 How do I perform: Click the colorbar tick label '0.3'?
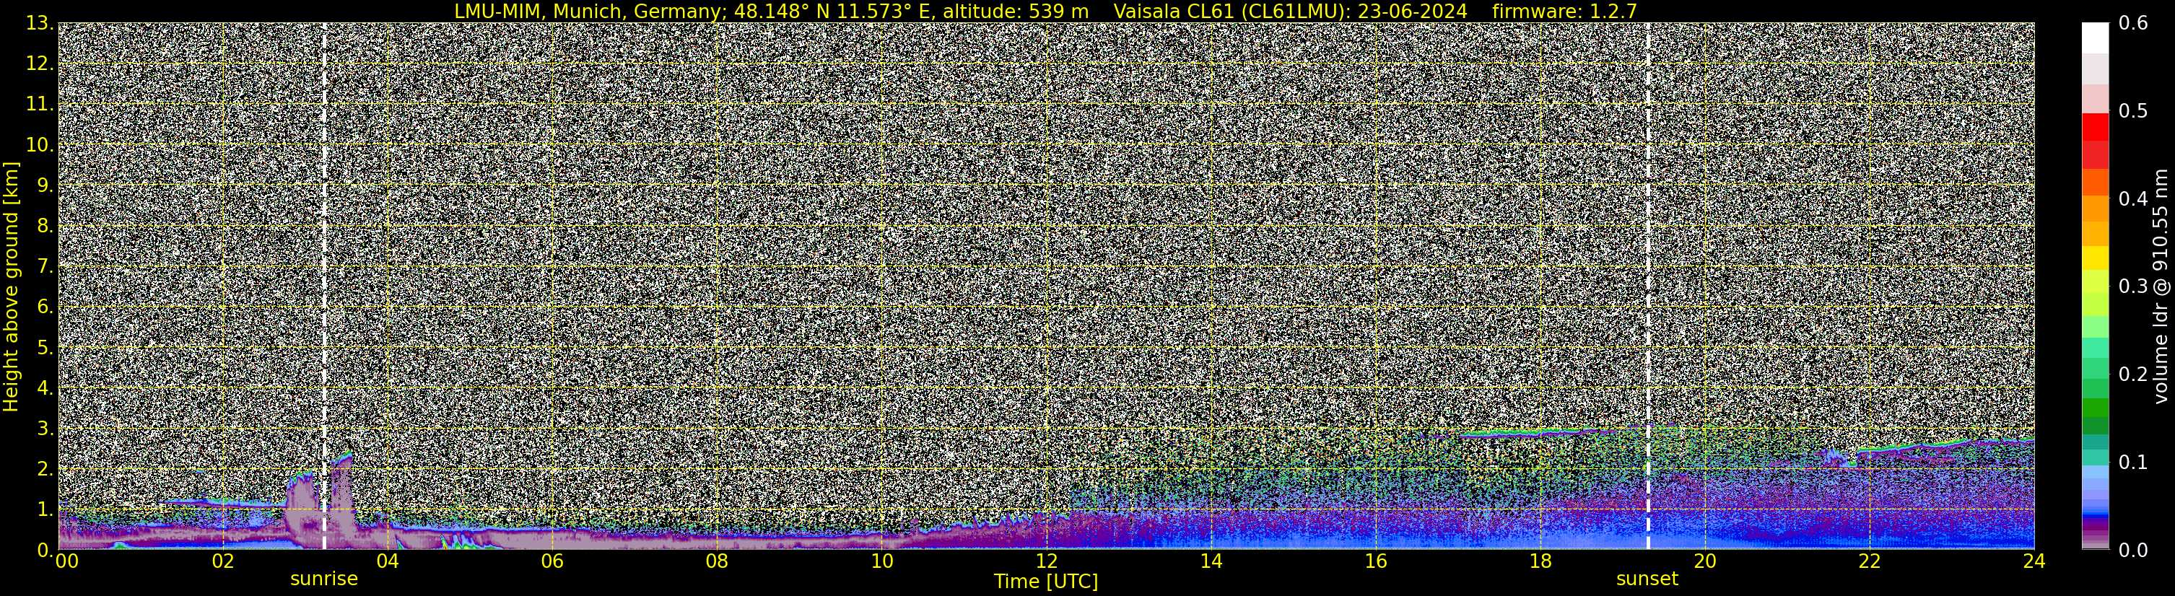[2133, 286]
